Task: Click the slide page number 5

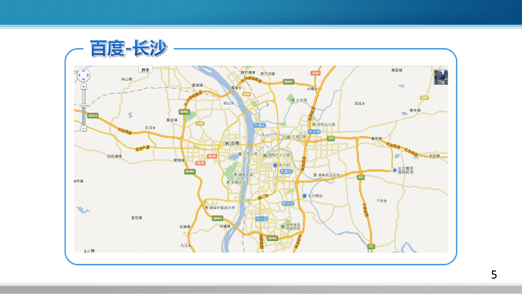Action: pyautogui.click(x=493, y=275)
